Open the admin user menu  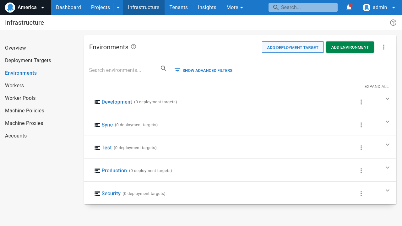coord(379,8)
